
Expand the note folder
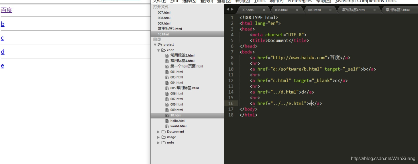[x=158, y=143]
